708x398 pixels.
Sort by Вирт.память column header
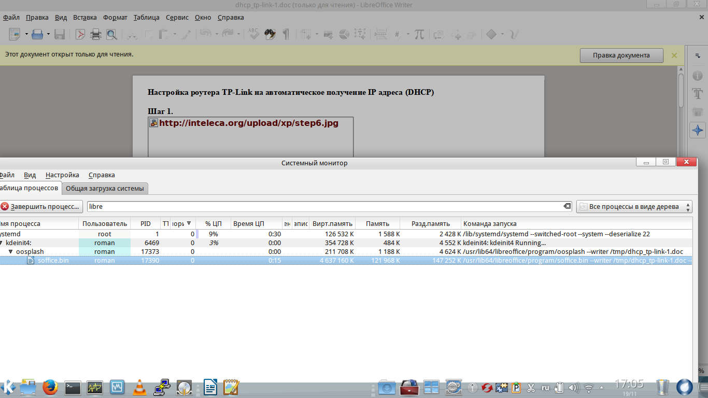(332, 223)
